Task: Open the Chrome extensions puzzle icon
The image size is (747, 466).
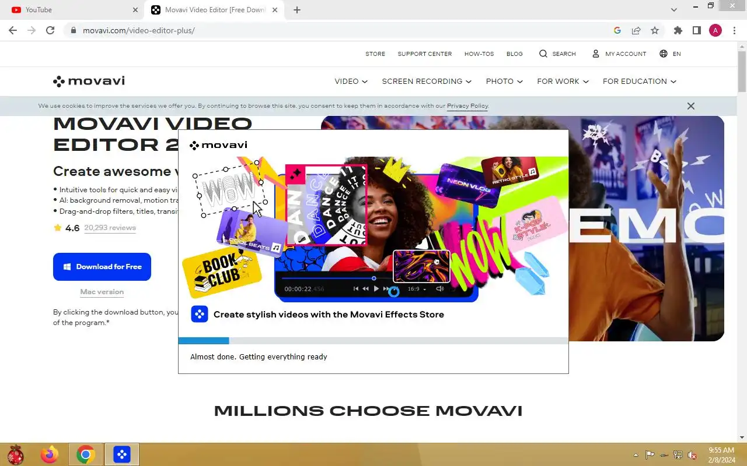Action: (x=678, y=30)
